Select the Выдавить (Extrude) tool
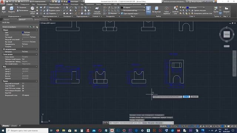The width and height of the screenshot is (237, 133). click(x=11, y=9)
